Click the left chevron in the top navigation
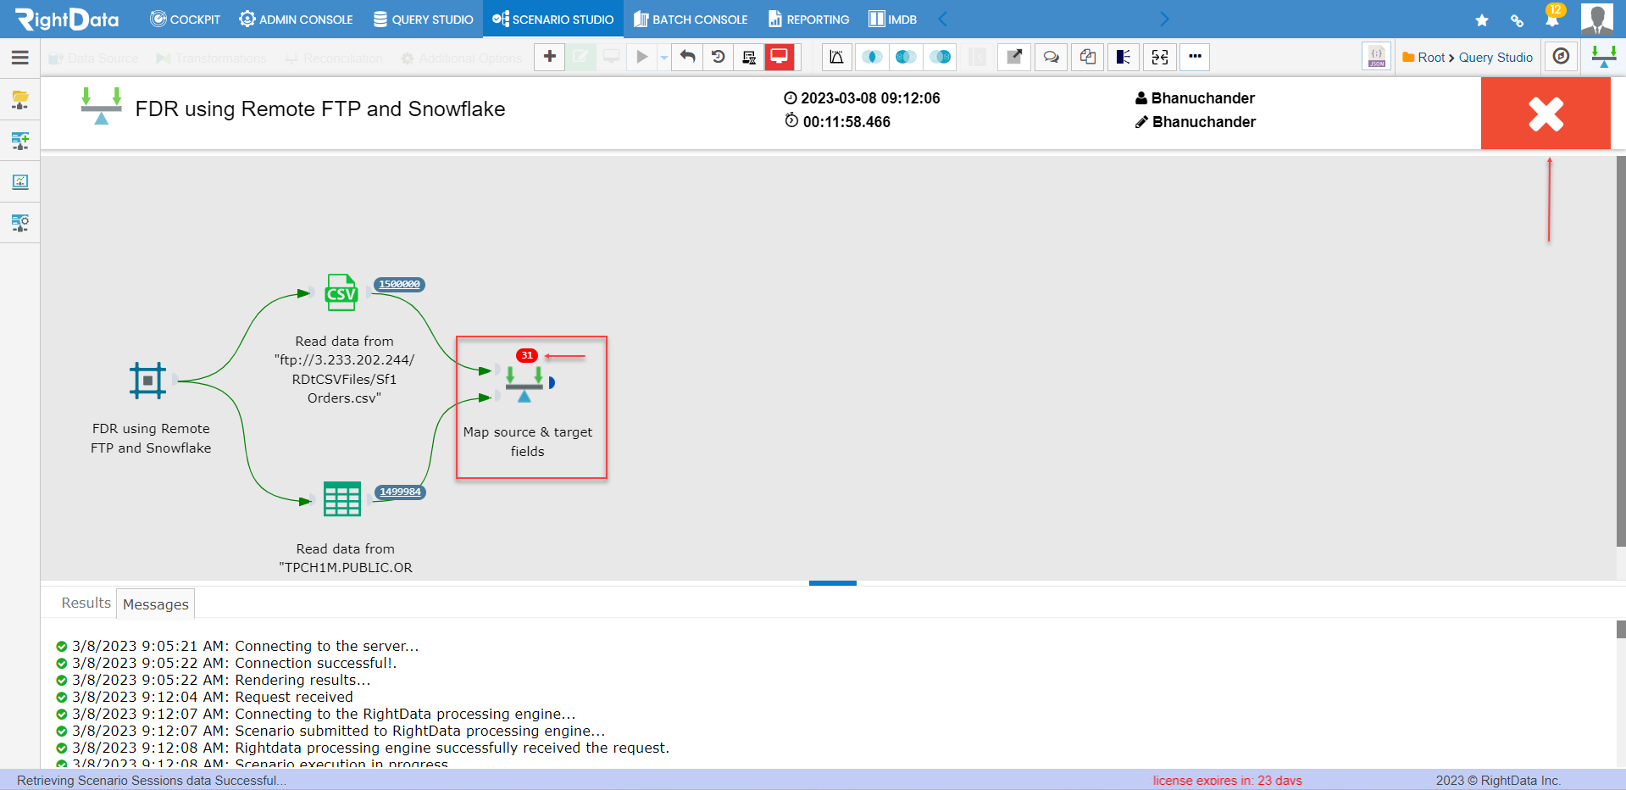 pos(942,19)
